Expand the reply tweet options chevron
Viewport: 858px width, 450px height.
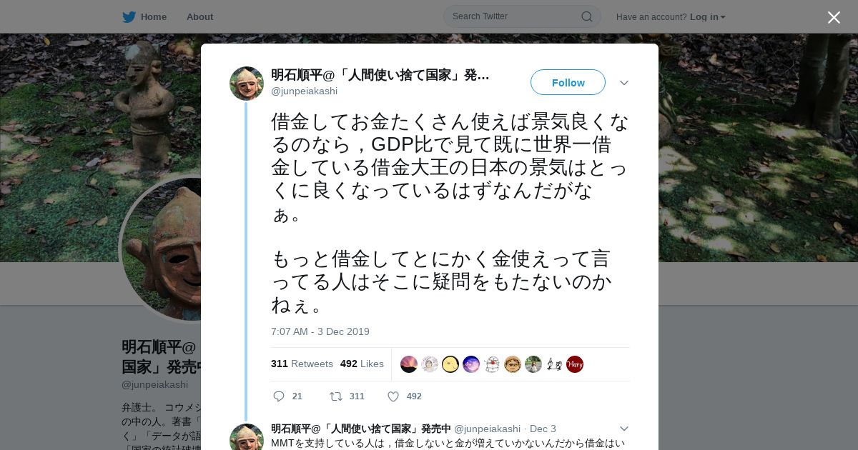coord(624,429)
